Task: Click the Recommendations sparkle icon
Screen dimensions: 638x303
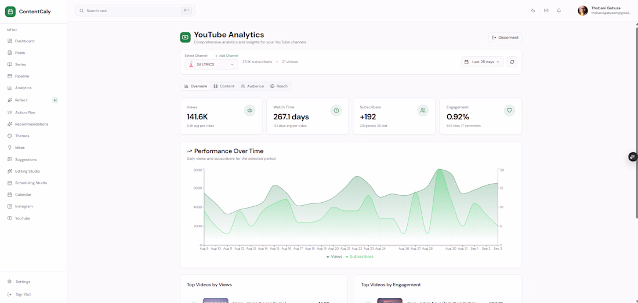Action: (x=10, y=125)
